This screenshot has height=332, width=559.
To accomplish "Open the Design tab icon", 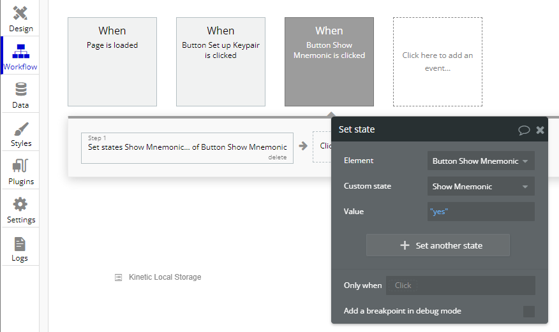I will 20,13.
